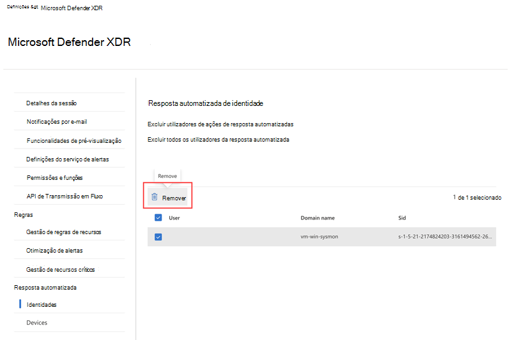Viewport: 511px width, 340px height.
Task: Click the s-1-5-21-2174824203 Sid value
Action: (445, 237)
